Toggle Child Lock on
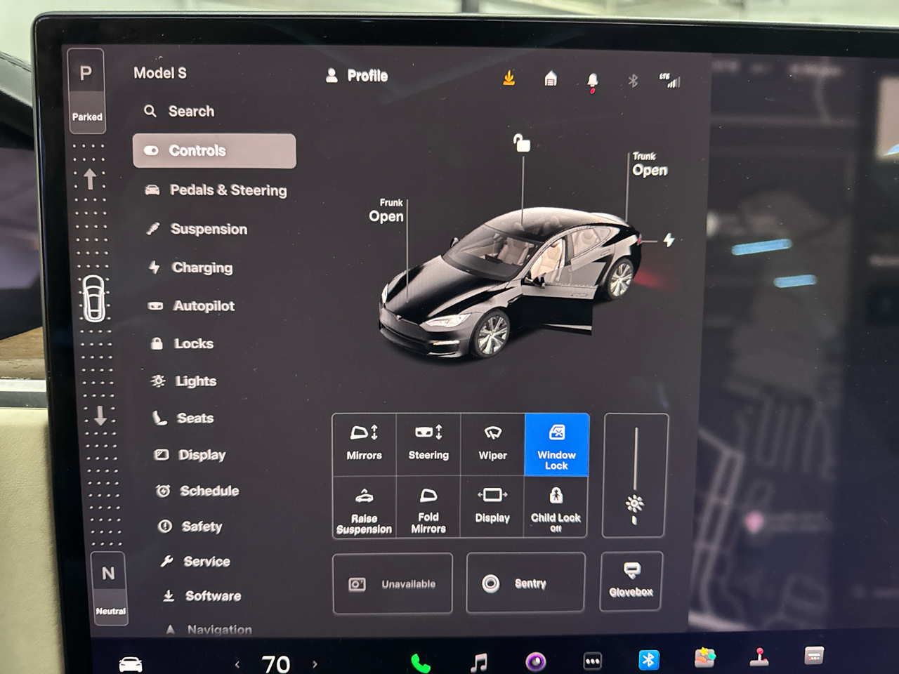Screen dimensions: 899x674 556,507
